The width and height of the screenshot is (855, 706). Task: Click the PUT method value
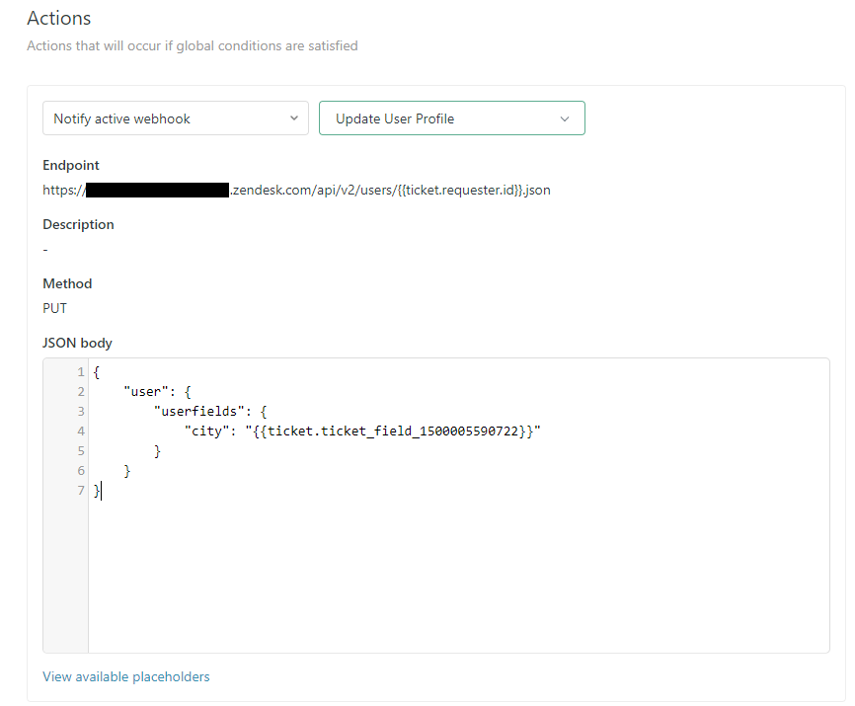[55, 308]
